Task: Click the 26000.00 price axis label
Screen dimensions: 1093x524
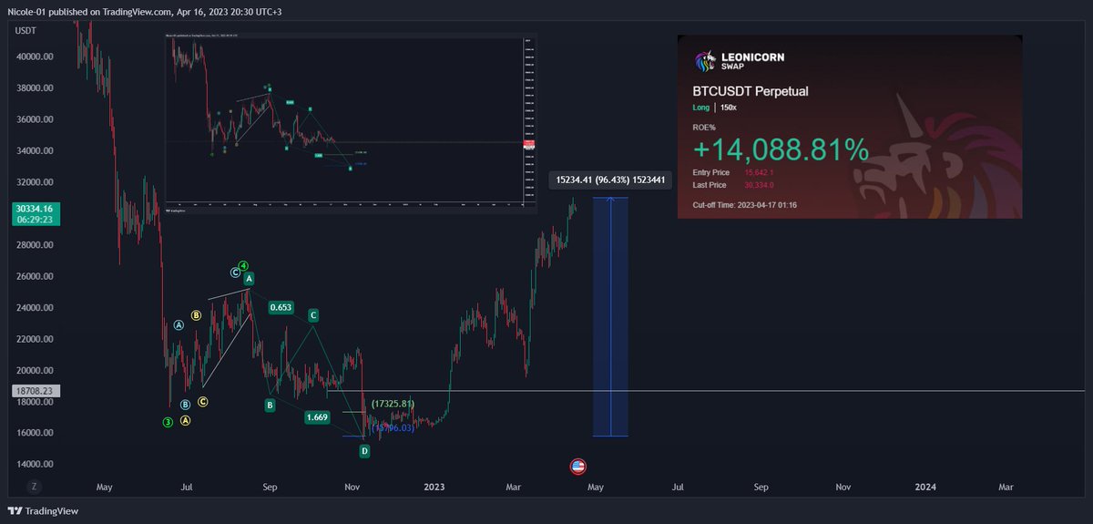Action: click(36, 276)
